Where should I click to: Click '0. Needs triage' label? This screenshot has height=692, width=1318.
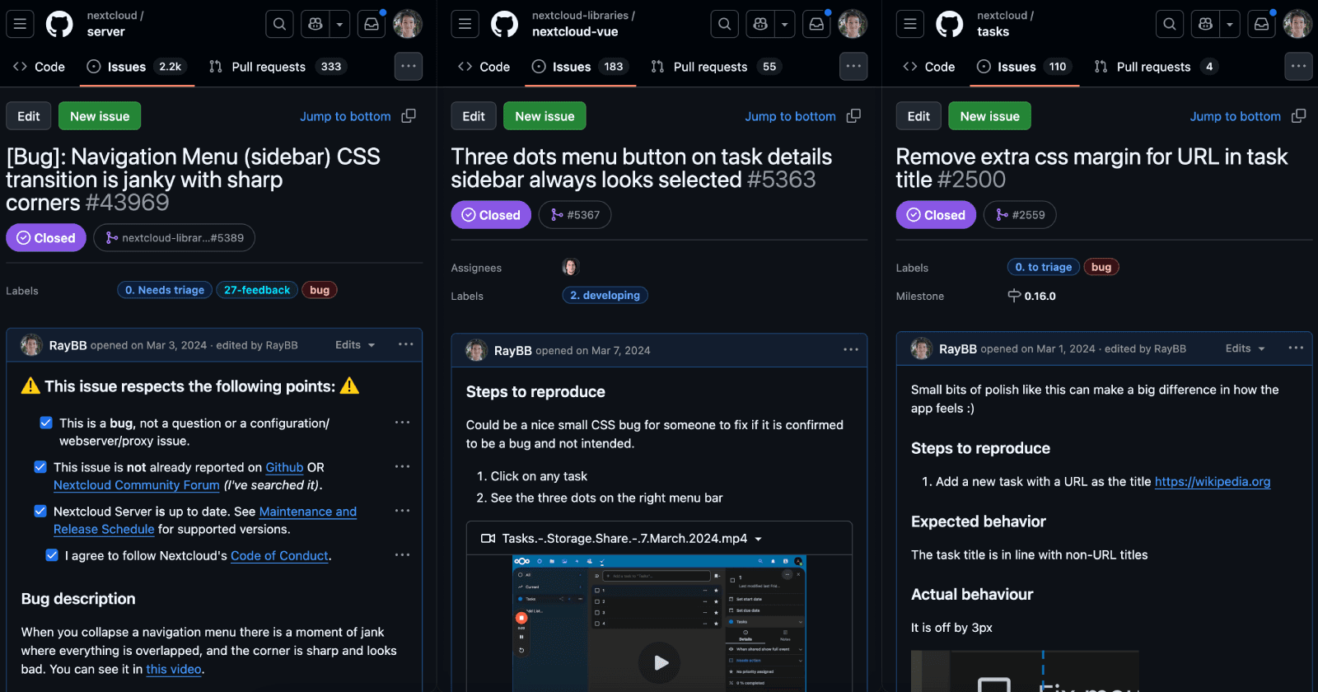pyautogui.click(x=165, y=290)
